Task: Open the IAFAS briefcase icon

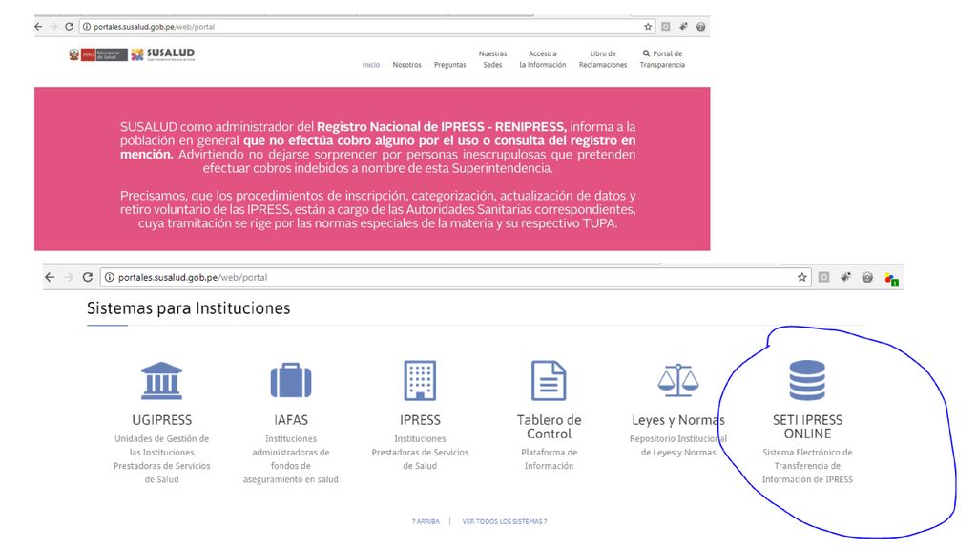Action: 291,380
